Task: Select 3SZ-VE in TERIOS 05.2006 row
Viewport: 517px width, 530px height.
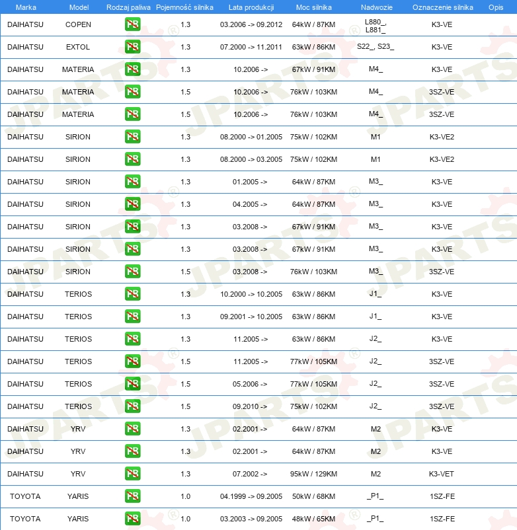Action: (442, 384)
